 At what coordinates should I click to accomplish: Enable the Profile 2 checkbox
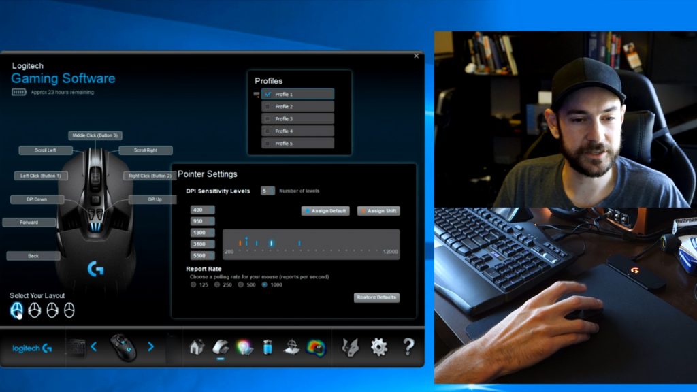coord(268,107)
